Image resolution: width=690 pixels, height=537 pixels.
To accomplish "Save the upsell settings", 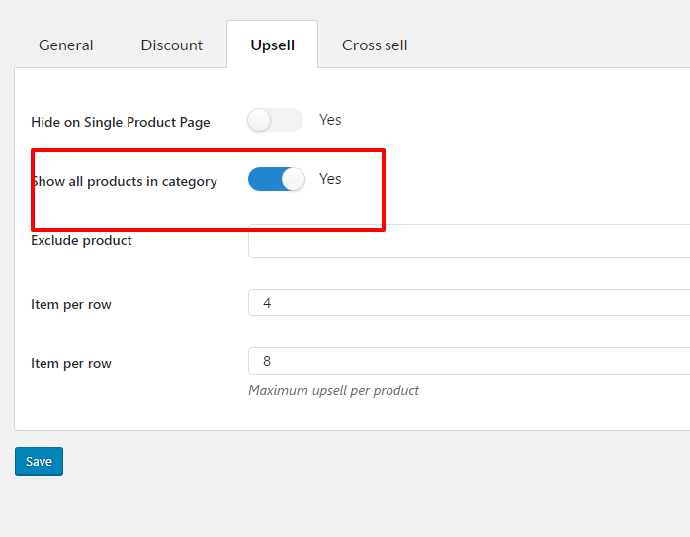I will click(39, 461).
